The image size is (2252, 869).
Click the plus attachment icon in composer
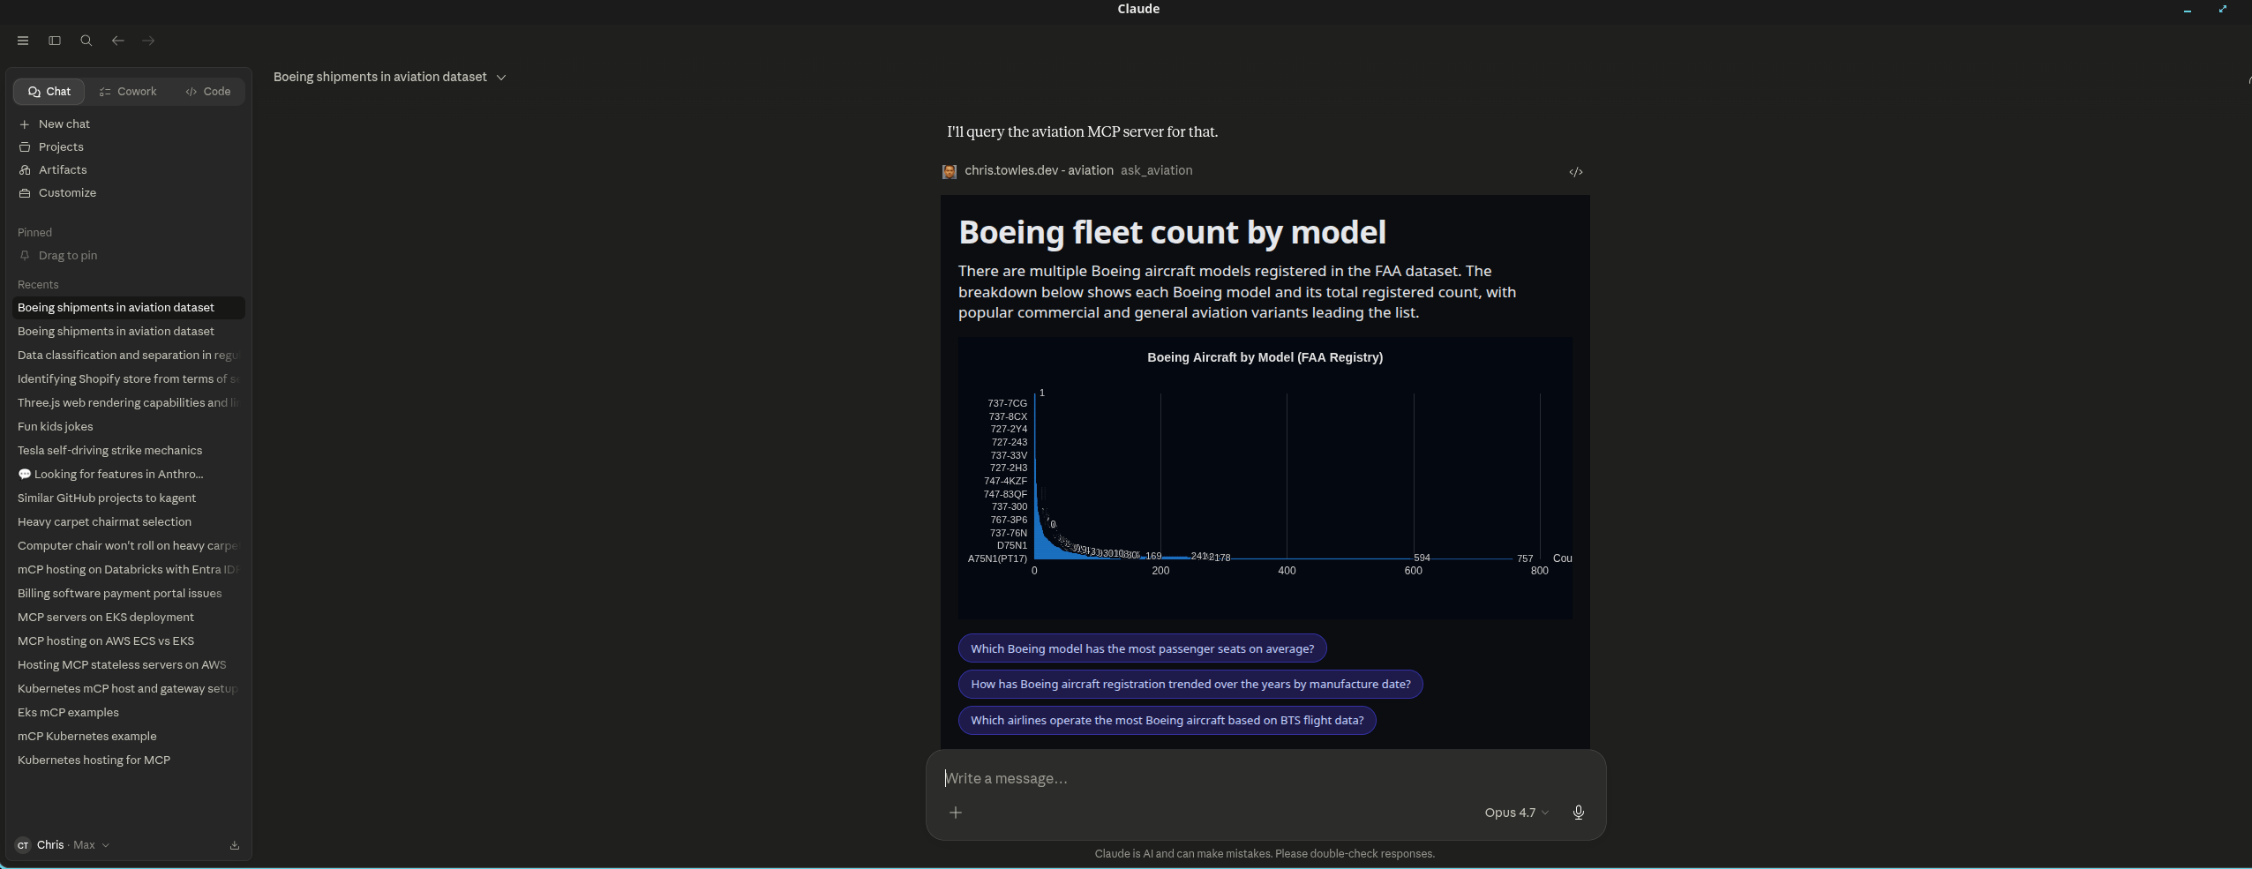click(955, 813)
